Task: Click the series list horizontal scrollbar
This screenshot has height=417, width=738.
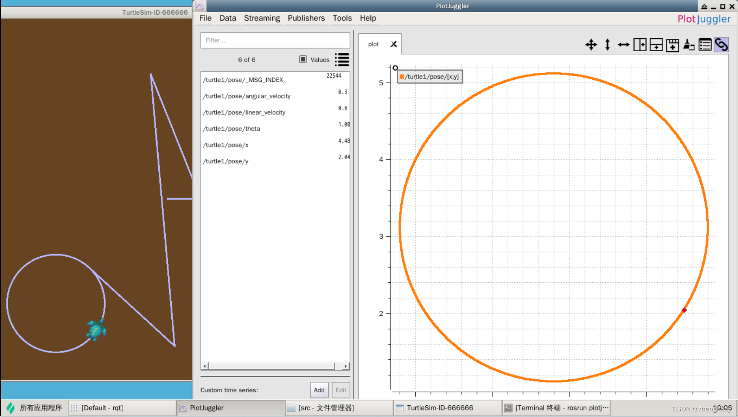Action: (x=272, y=366)
